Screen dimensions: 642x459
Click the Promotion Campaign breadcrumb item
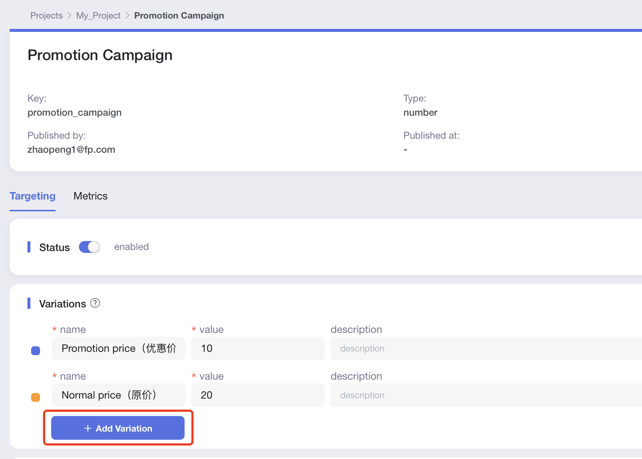point(179,16)
